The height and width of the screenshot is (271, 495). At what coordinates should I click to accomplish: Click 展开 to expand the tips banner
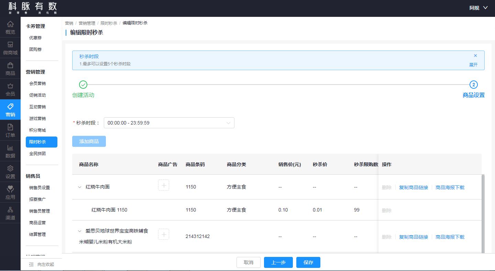point(473,65)
